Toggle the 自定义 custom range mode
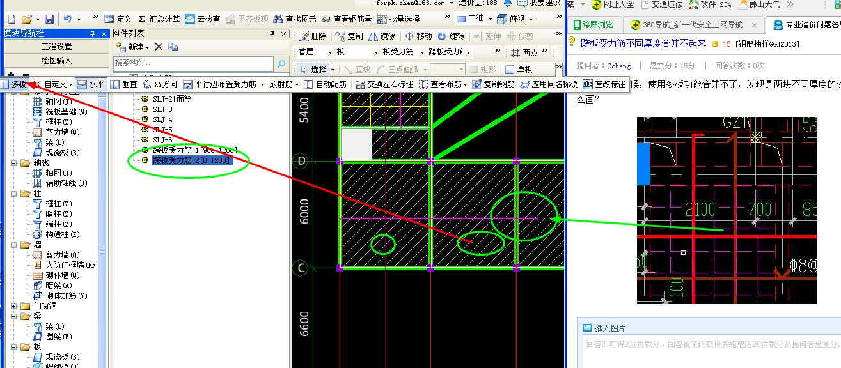The width and height of the screenshot is (841, 368). point(53,84)
